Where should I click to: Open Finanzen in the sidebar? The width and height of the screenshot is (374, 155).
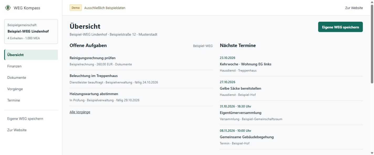tap(31, 66)
